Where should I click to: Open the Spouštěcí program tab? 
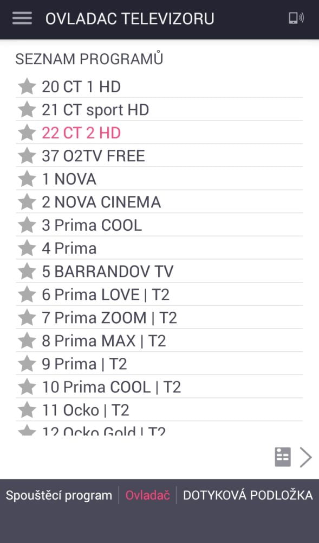pyautogui.click(x=58, y=495)
